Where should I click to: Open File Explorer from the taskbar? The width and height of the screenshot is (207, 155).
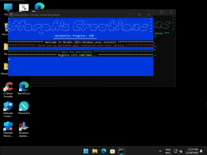pos(95,151)
